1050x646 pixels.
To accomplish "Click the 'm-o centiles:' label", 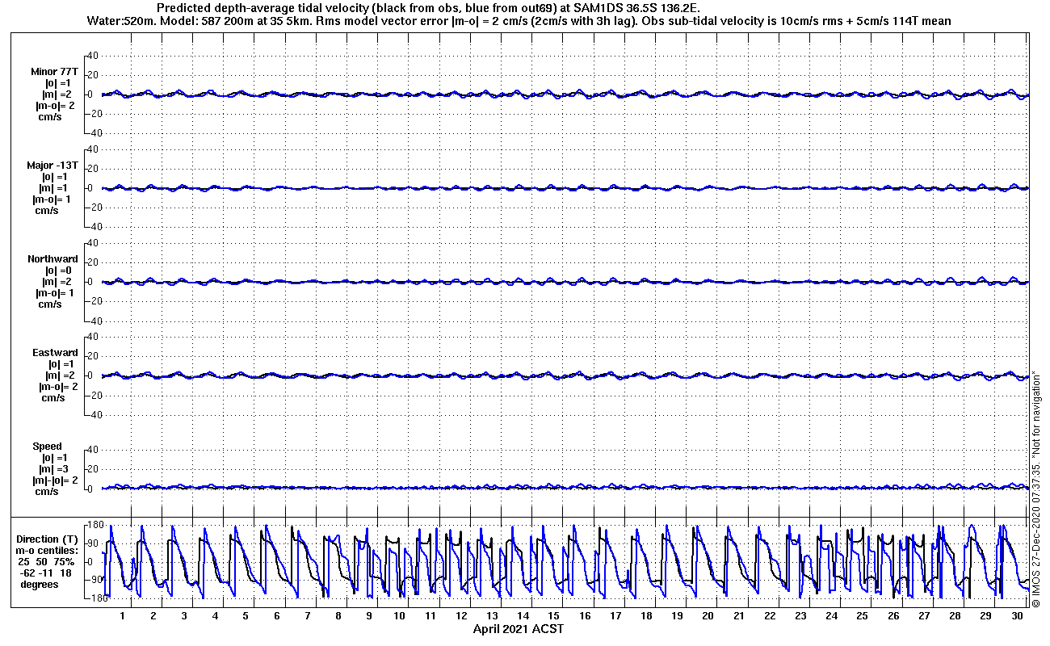I will coord(47,550).
